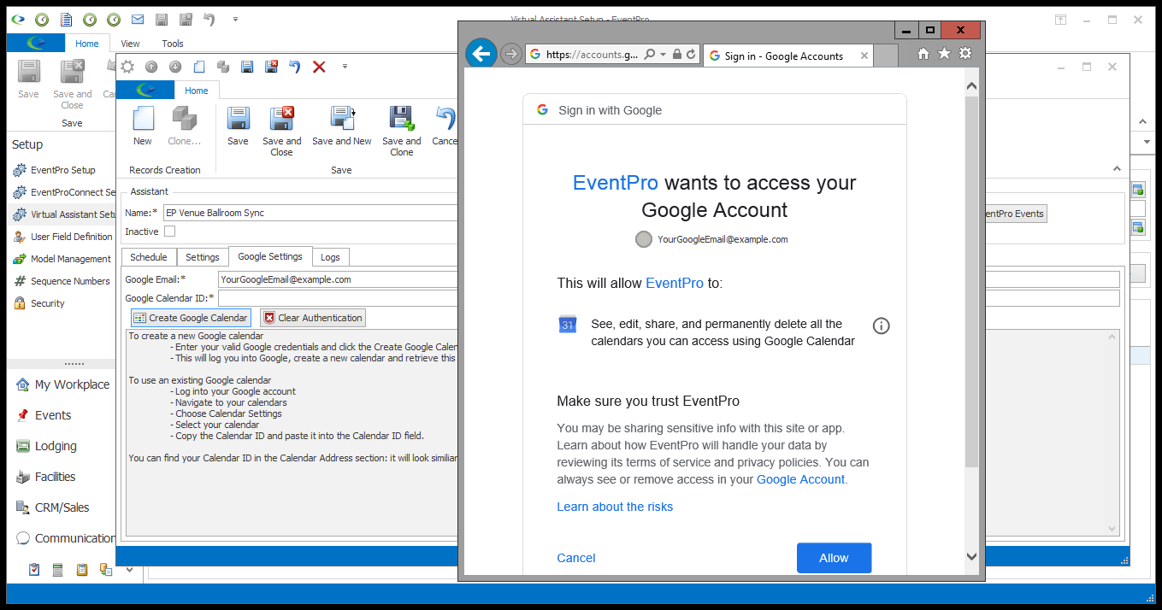Expand navigation strip overflow chevron

coord(129,570)
